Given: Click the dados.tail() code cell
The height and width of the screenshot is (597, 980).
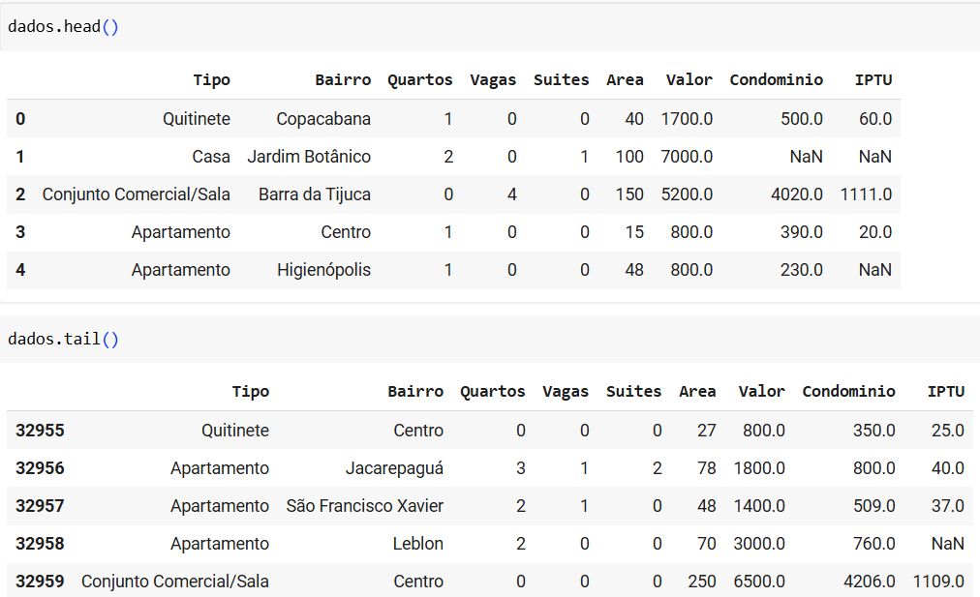Looking at the screenshot, I should pyautogui.click(x=490, y=339).
